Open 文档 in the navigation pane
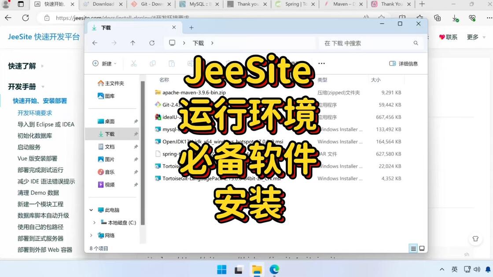The image size is (493, 277). [x=106, y=147]
